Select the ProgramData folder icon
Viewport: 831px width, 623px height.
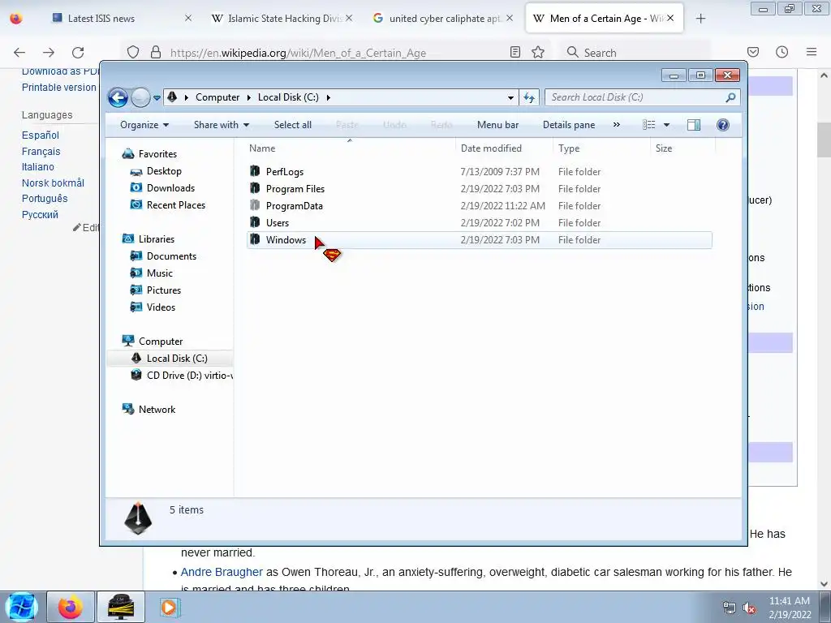(255, 205)
